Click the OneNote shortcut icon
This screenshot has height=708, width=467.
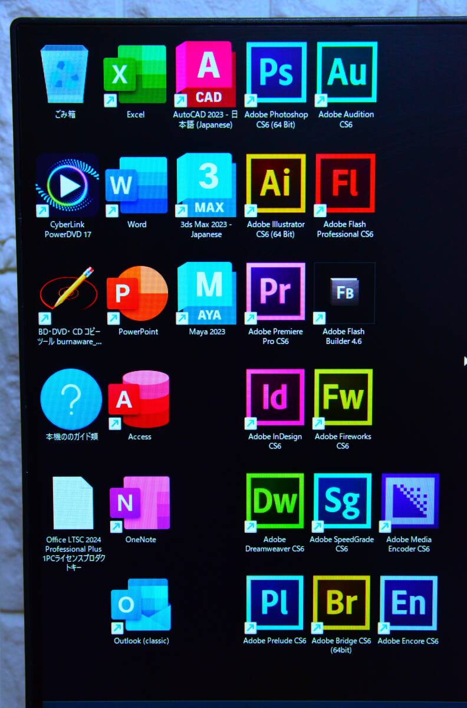(140, 503)
